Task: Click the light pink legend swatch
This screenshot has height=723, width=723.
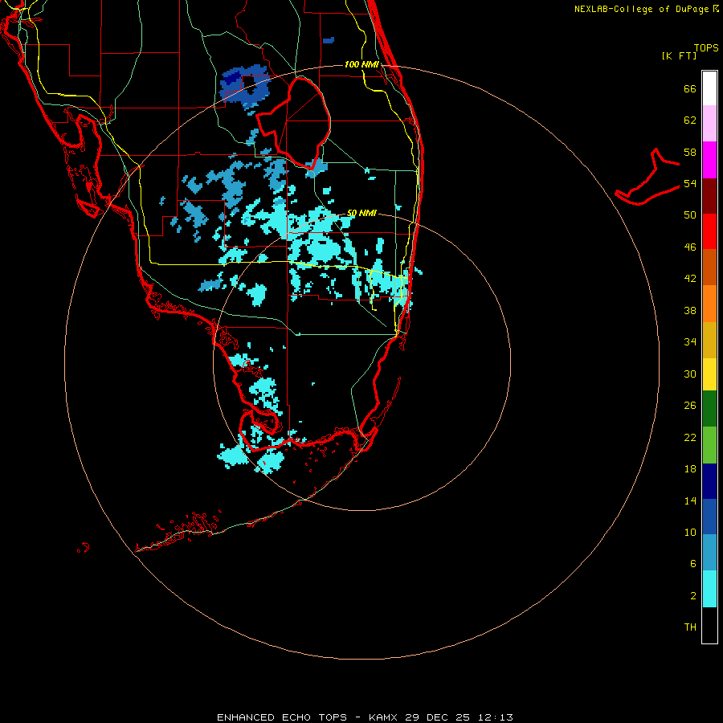Action: [x=709, y=123]
